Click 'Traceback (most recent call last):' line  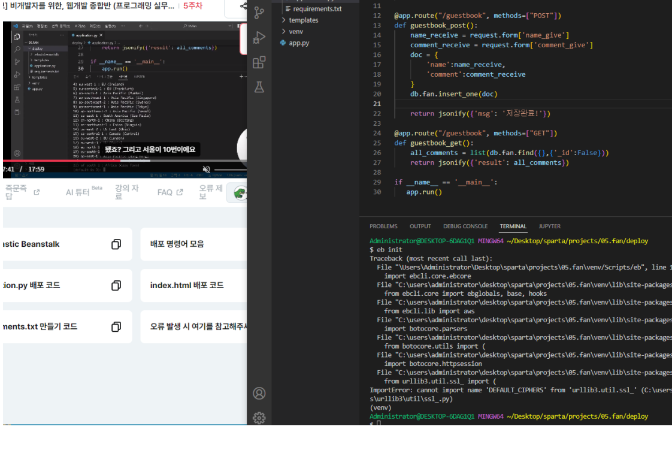pos(431,259)
